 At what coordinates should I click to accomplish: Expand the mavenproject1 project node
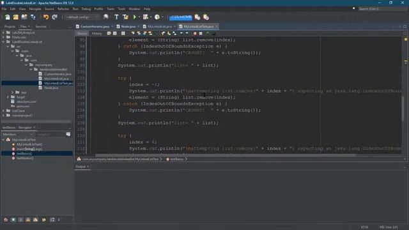coord(3,115)
